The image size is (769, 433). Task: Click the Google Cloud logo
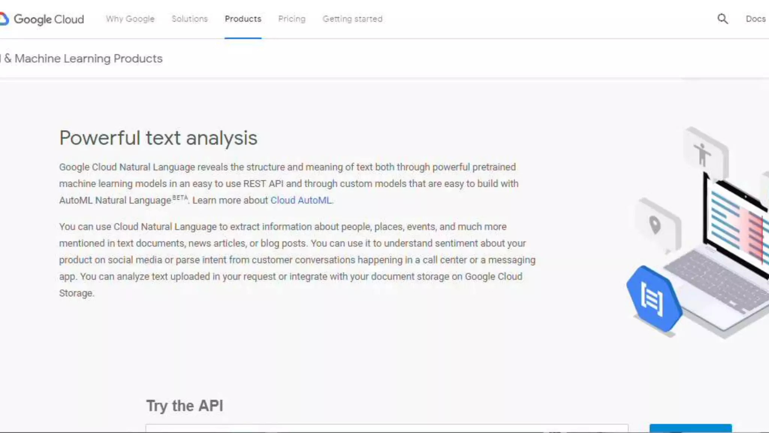[42, 19]
